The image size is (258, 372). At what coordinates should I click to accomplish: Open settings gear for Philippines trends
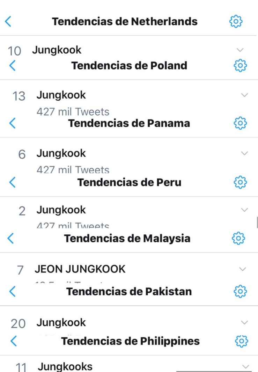pyautogui.click(x=242, y=341)
